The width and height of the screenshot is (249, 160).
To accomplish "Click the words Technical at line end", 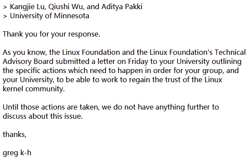I will 230,52.
